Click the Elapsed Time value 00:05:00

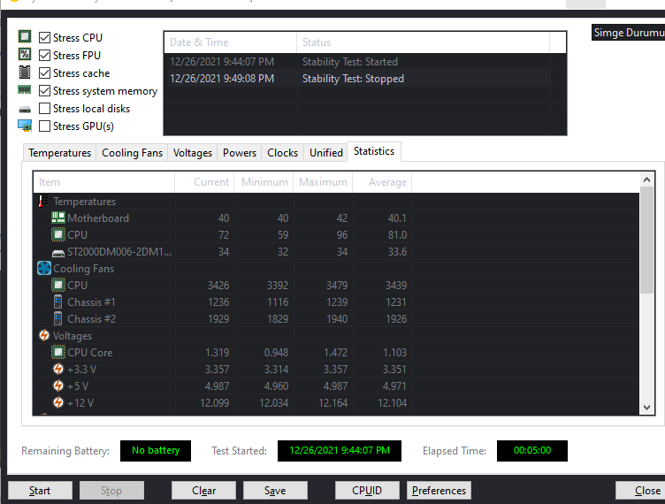pos(532,451)
